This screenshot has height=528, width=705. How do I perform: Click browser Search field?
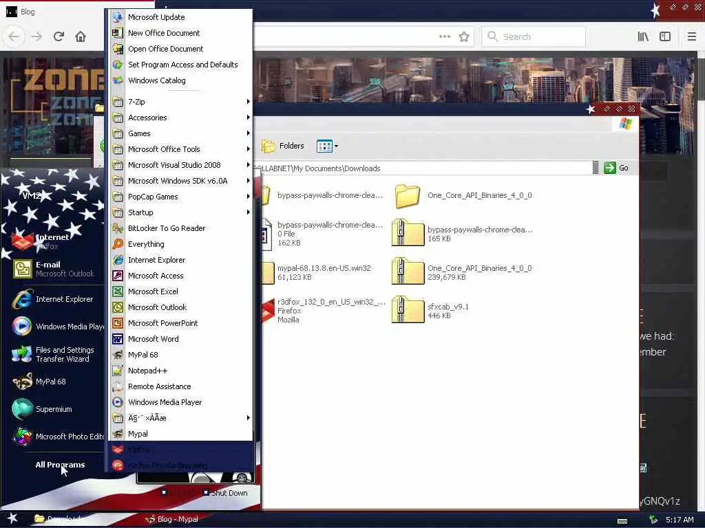click(534, 36)
